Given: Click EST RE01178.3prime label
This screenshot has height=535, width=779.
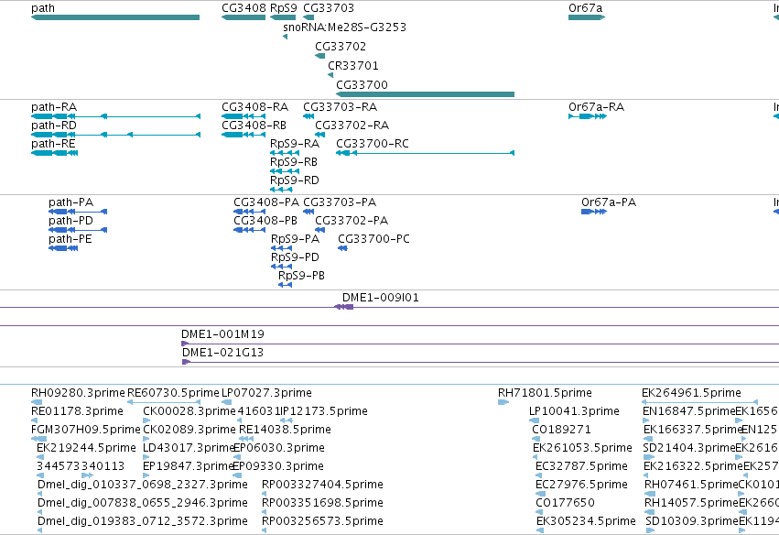Looking at the screenshot, I should [77, 411].
